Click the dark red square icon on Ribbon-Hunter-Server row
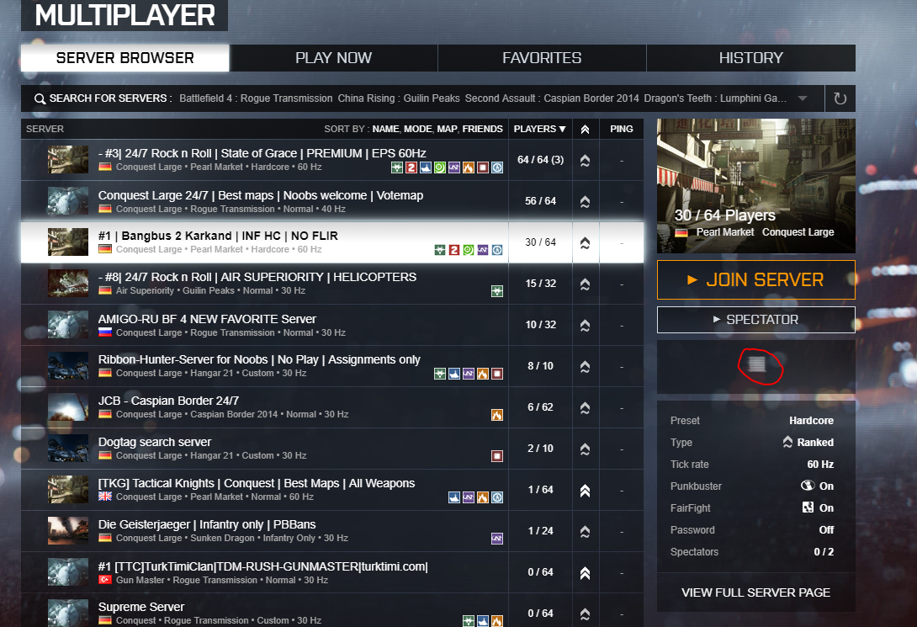 (497, 374)
